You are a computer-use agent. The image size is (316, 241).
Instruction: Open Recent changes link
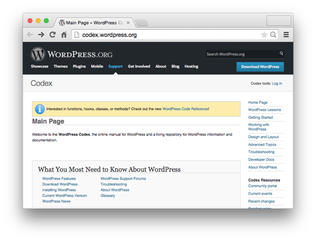coord(261,201)
